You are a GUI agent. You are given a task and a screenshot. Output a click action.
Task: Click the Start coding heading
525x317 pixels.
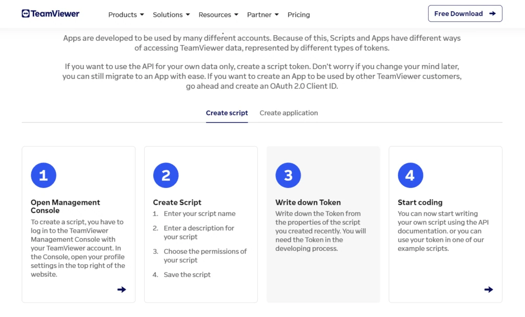click(x=420, y=202)
